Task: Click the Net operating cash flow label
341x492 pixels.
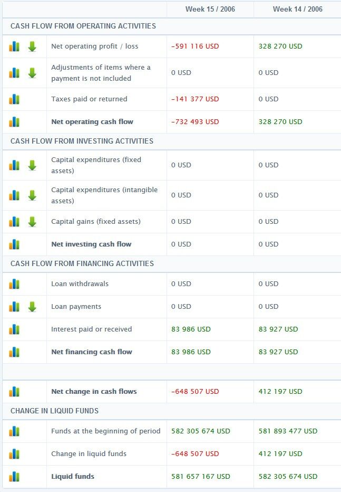Action: tap(92, 122)
